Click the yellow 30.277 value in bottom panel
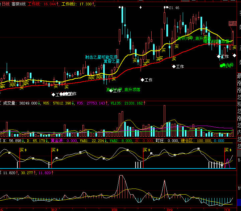 pyautogui.click(x=28, y=173)
